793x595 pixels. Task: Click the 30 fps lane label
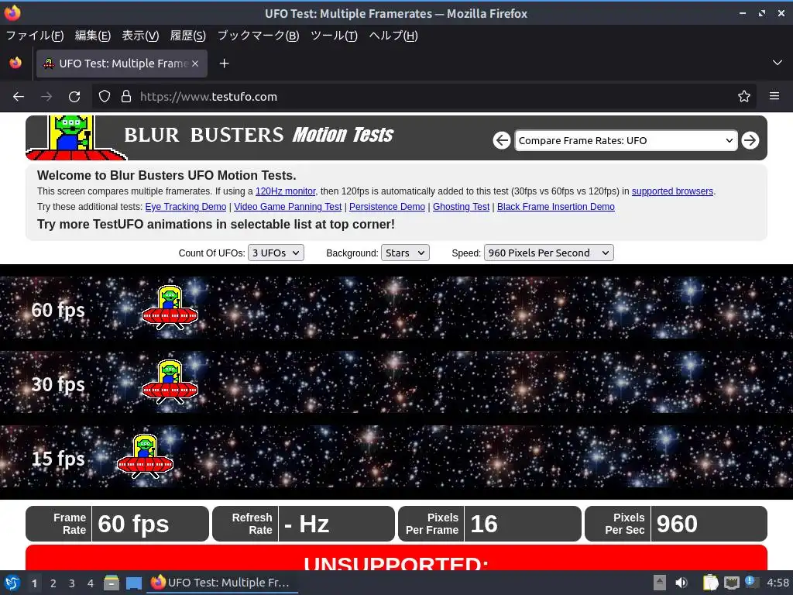[57, 384]
